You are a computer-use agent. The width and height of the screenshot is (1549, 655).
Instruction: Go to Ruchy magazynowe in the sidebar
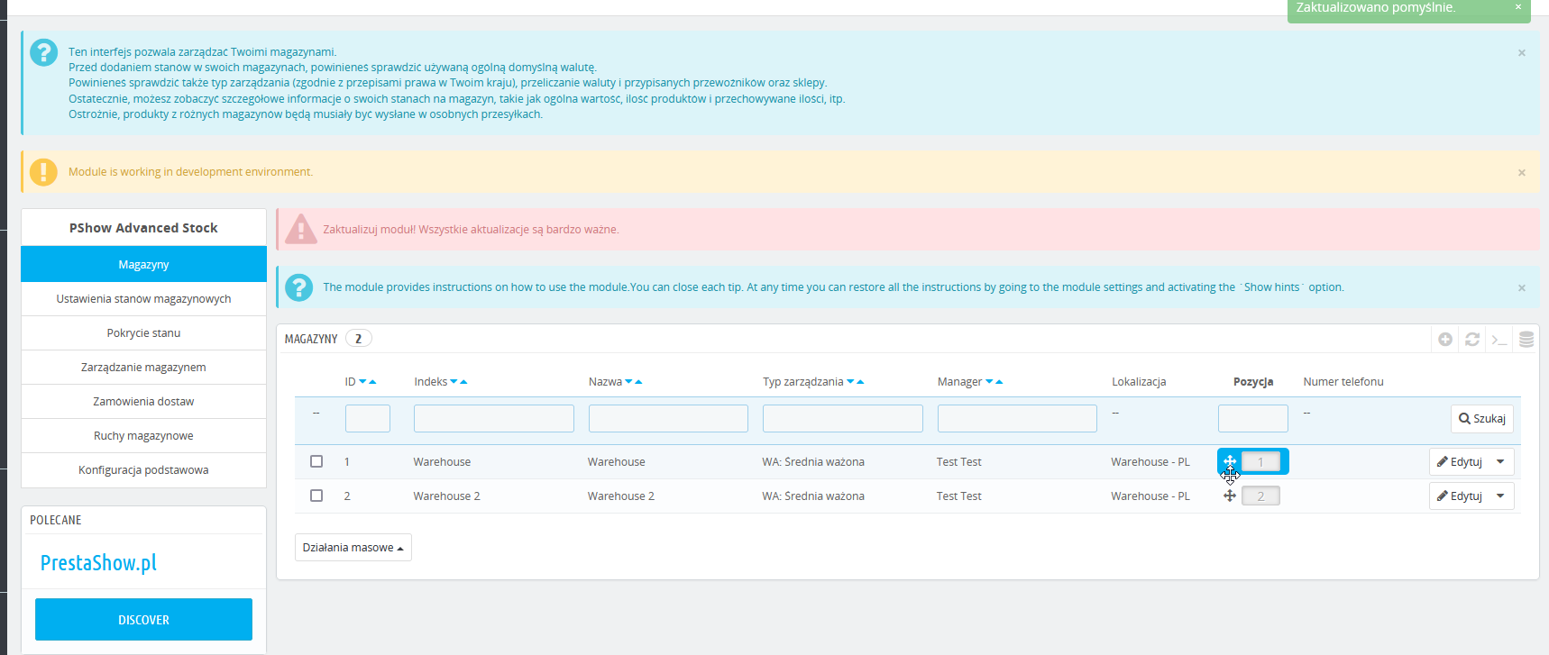point(143,436)
